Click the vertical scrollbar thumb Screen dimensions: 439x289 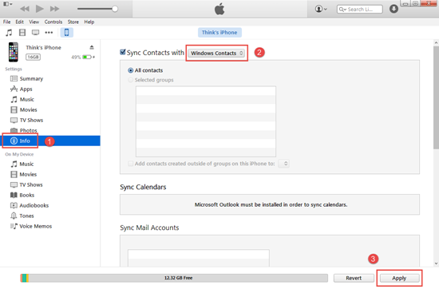click(436, 98)
